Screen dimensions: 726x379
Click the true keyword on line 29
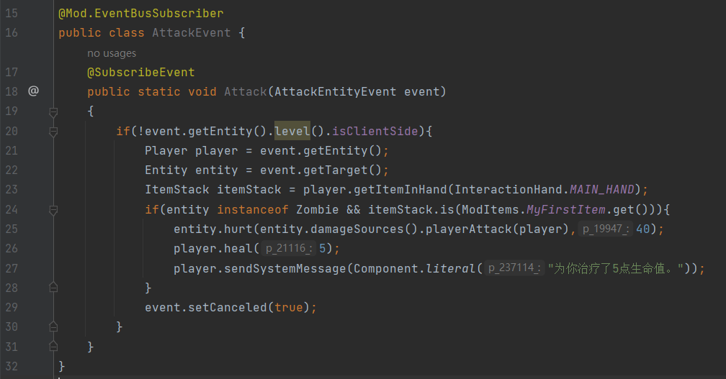point(288,307)
